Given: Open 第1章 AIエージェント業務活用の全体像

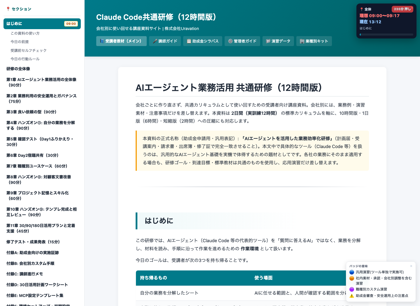Looking at the screenshot, I should point(42,82).
